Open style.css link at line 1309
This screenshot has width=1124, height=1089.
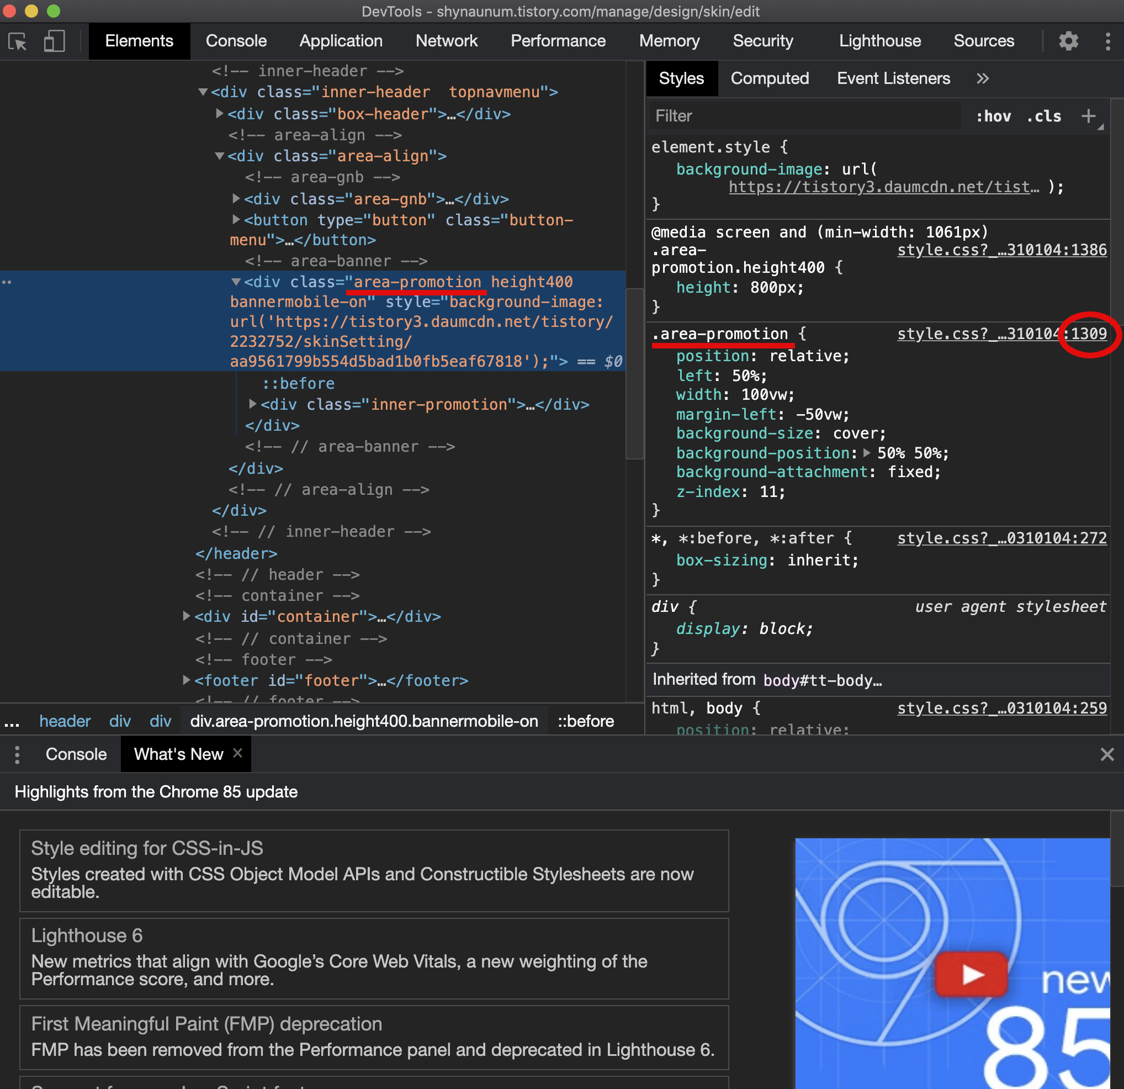1002,334
